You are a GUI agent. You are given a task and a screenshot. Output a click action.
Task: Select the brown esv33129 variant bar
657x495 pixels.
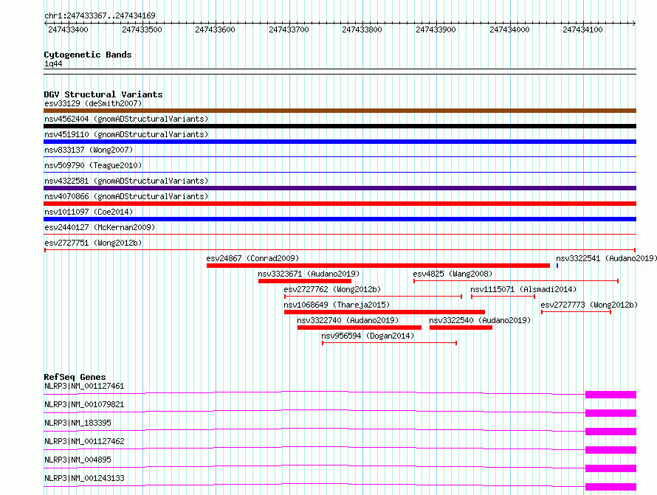tap(340, 111)
